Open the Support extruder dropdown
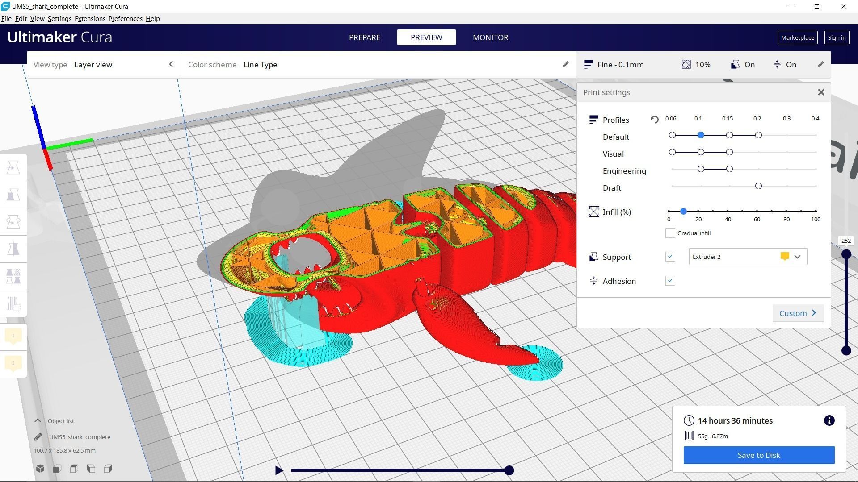Screen dimensions: 858x482 click(748, 257)
